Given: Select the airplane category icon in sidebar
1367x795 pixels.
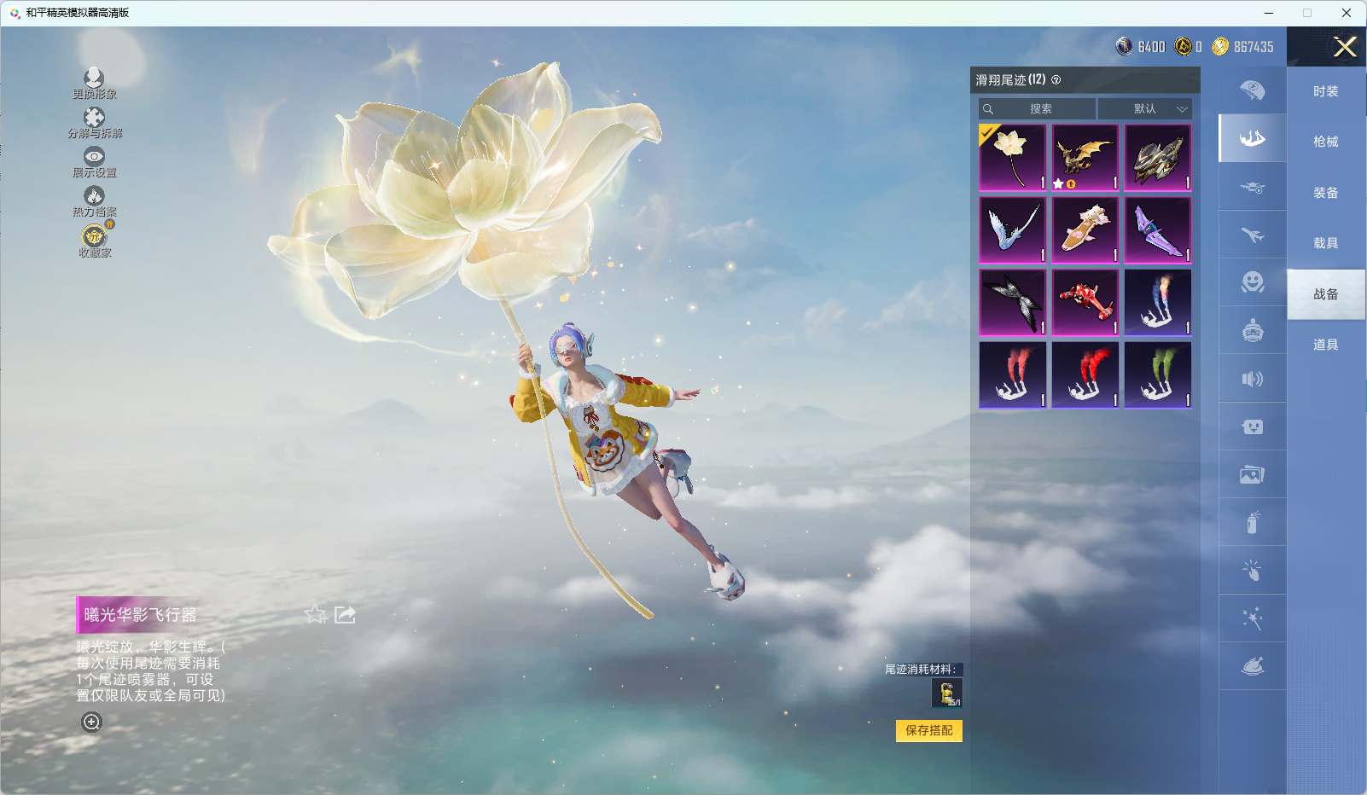Looking at the screenshot, I should [x=1252, y=235].
